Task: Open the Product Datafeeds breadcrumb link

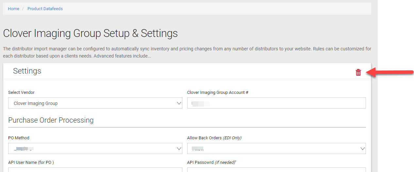Action: point(45,9)
